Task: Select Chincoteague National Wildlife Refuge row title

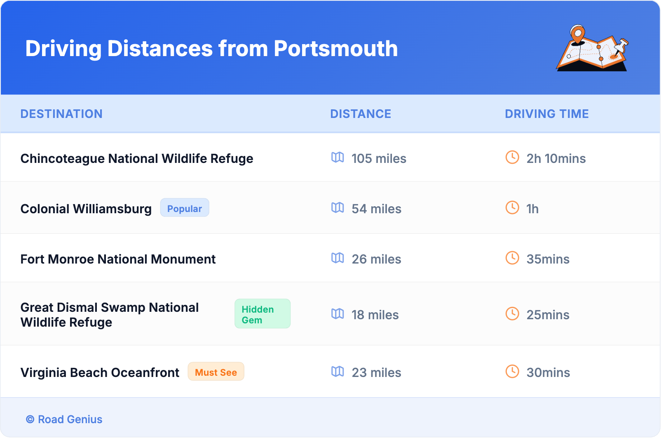Action: pos(137,159)
